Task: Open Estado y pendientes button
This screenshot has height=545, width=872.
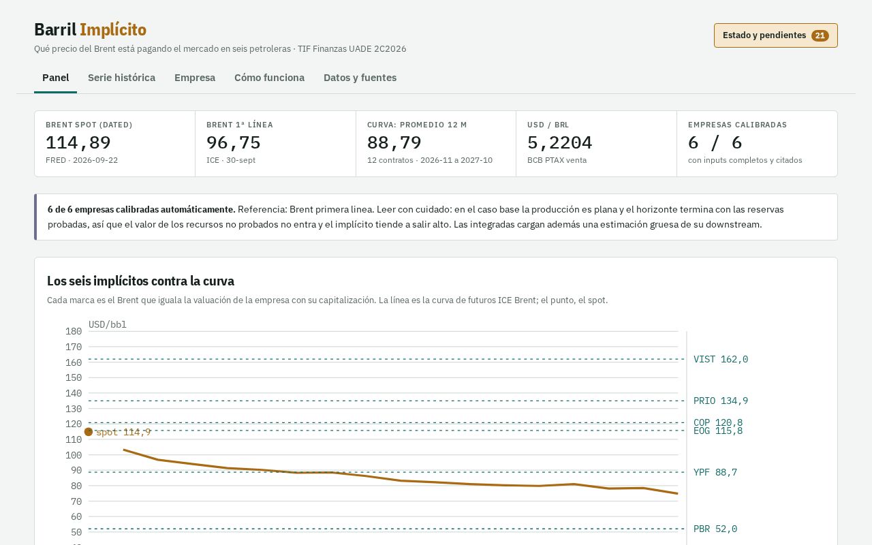Action: 776,35
